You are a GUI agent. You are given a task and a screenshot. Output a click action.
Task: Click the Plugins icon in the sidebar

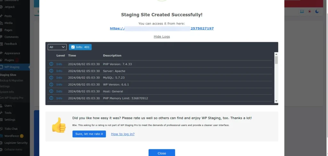(x=2, y=60)
